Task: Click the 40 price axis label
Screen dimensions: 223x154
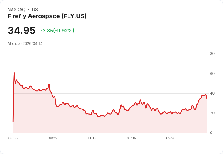Action: (x=212, y=93)
